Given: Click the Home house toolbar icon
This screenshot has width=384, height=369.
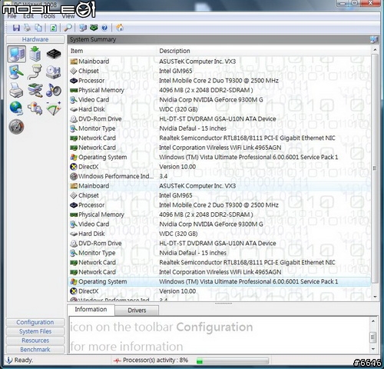Looking at the screenshot, I should pos(120,28).
